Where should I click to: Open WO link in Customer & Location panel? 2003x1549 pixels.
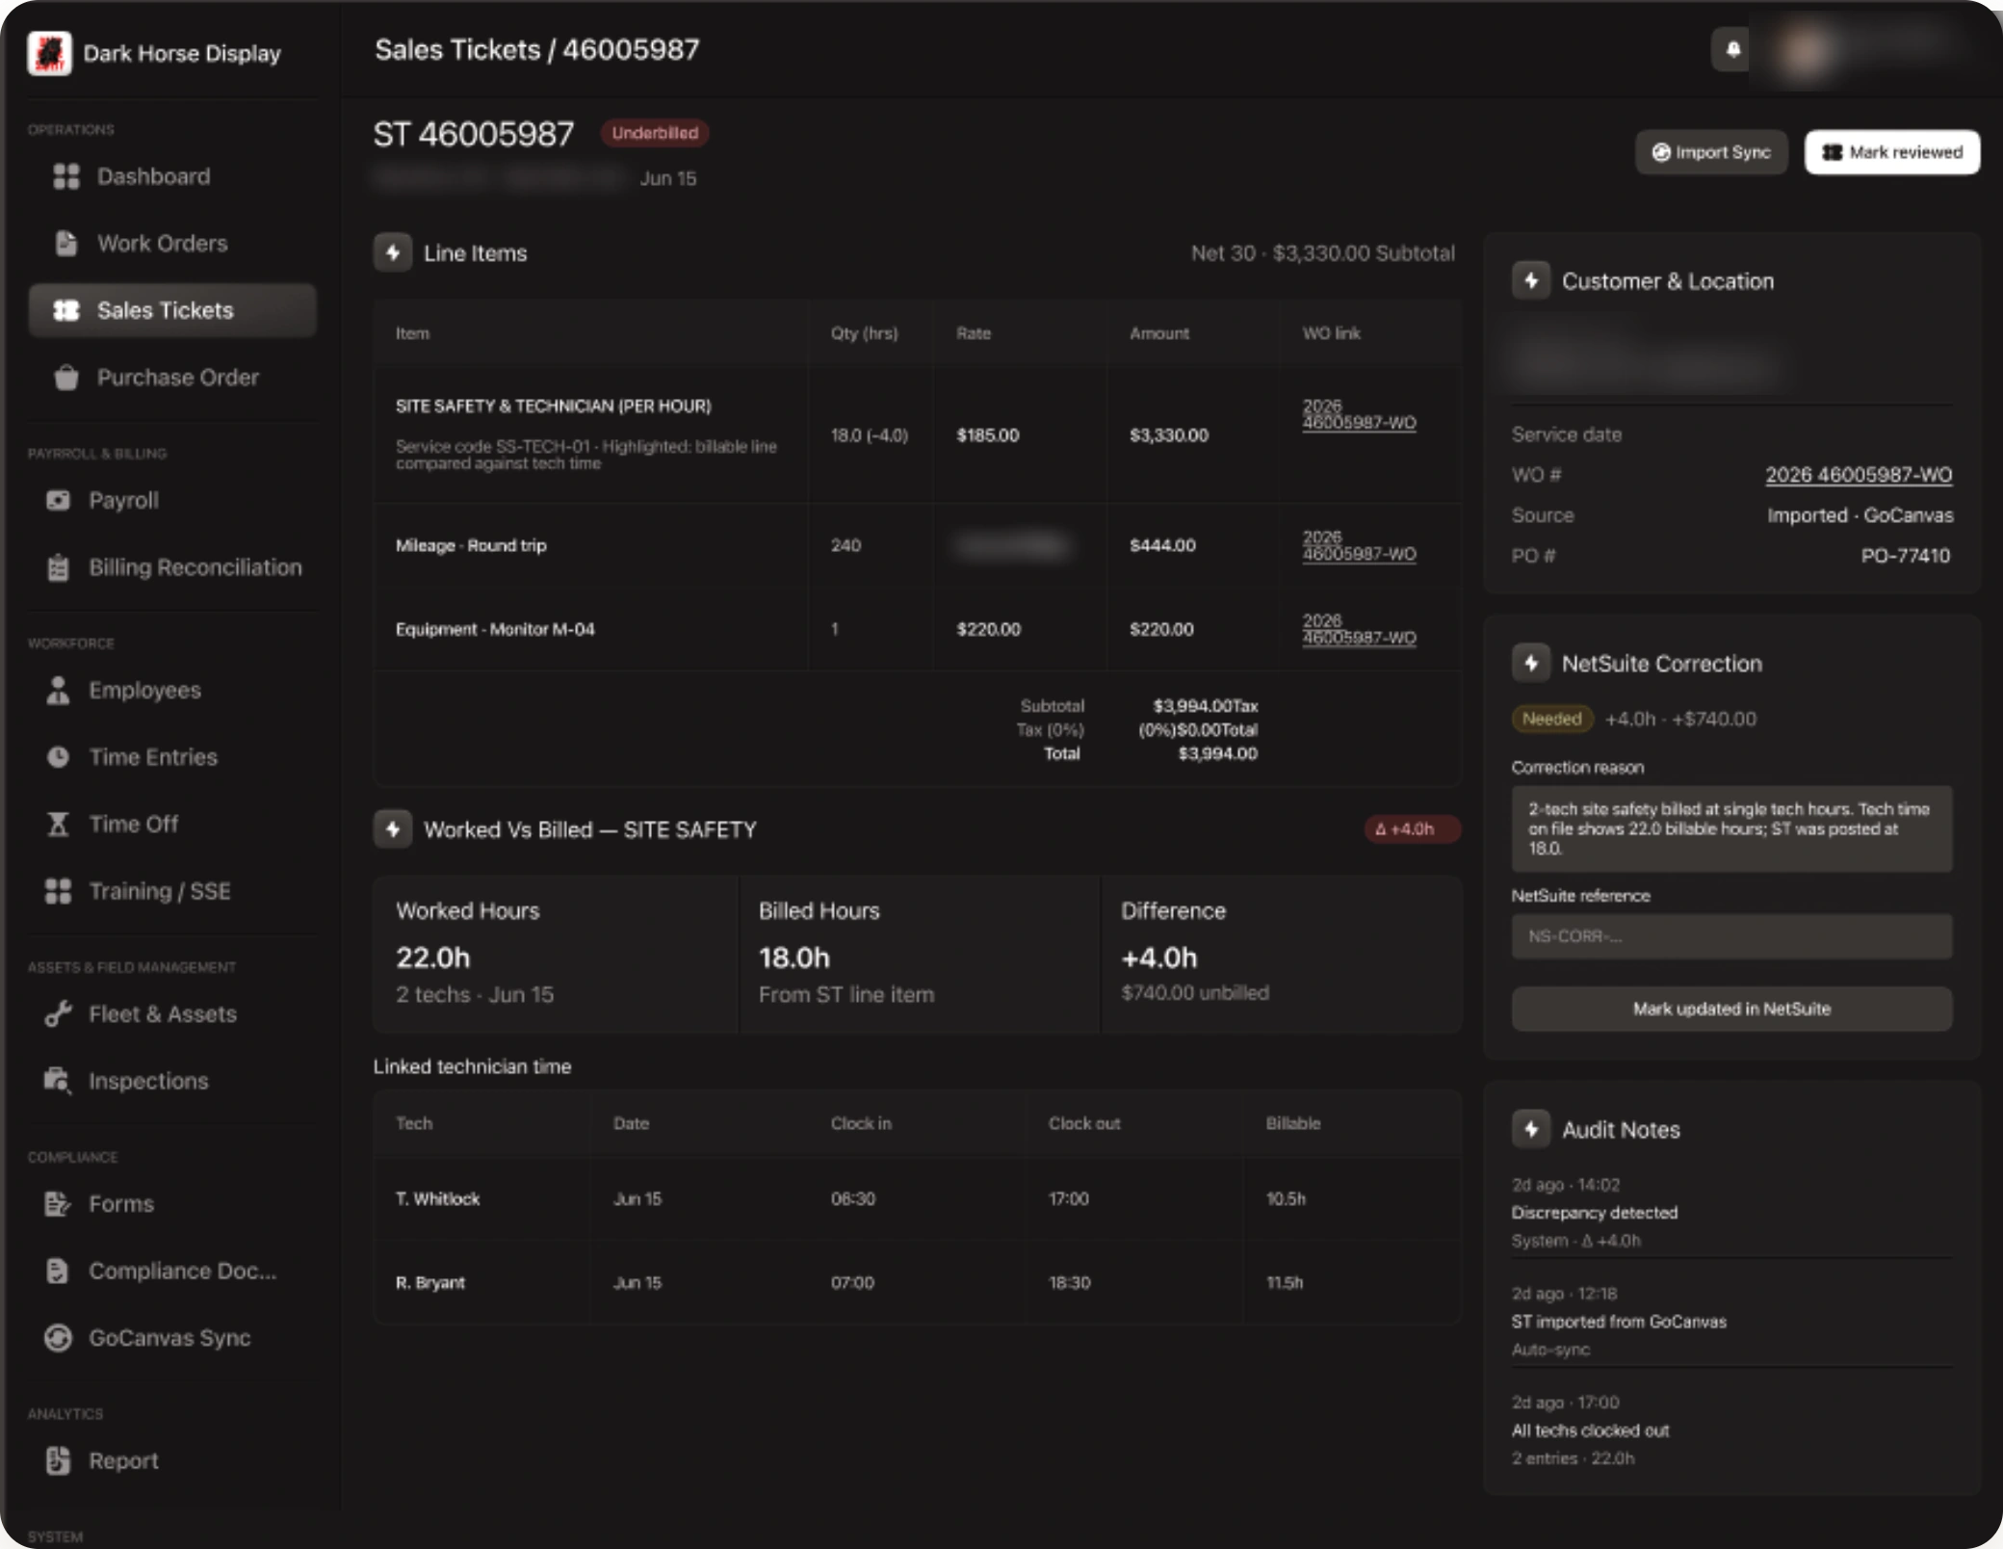coord(1859,475)
